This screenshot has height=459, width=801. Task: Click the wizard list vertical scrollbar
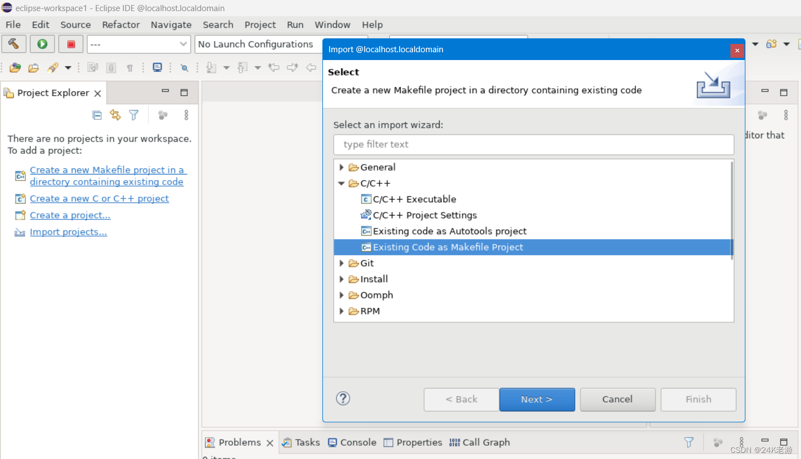(732, 210)
